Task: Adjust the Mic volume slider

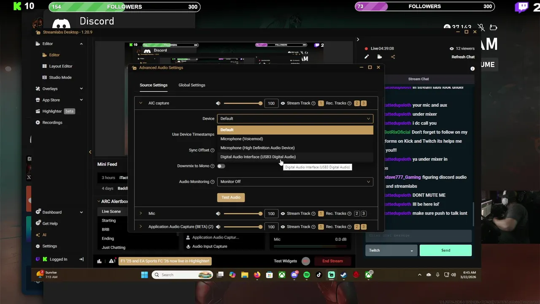Action: (243, 214)
